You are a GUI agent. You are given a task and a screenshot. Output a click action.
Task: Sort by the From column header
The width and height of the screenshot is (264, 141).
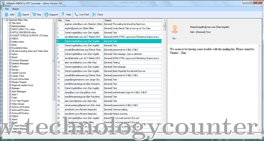tap(84, 20)
